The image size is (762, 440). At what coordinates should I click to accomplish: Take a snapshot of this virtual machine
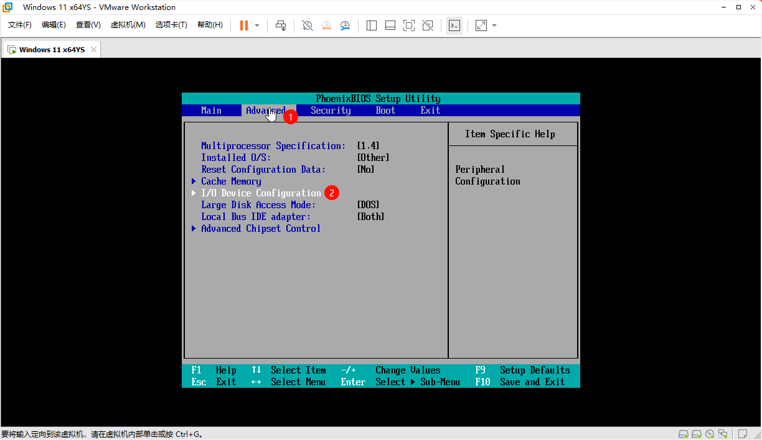click(x=308, y=25)
